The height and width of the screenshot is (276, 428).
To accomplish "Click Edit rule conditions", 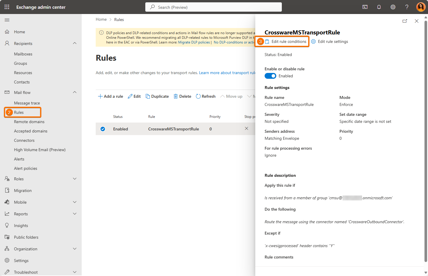I will point(289,41).
